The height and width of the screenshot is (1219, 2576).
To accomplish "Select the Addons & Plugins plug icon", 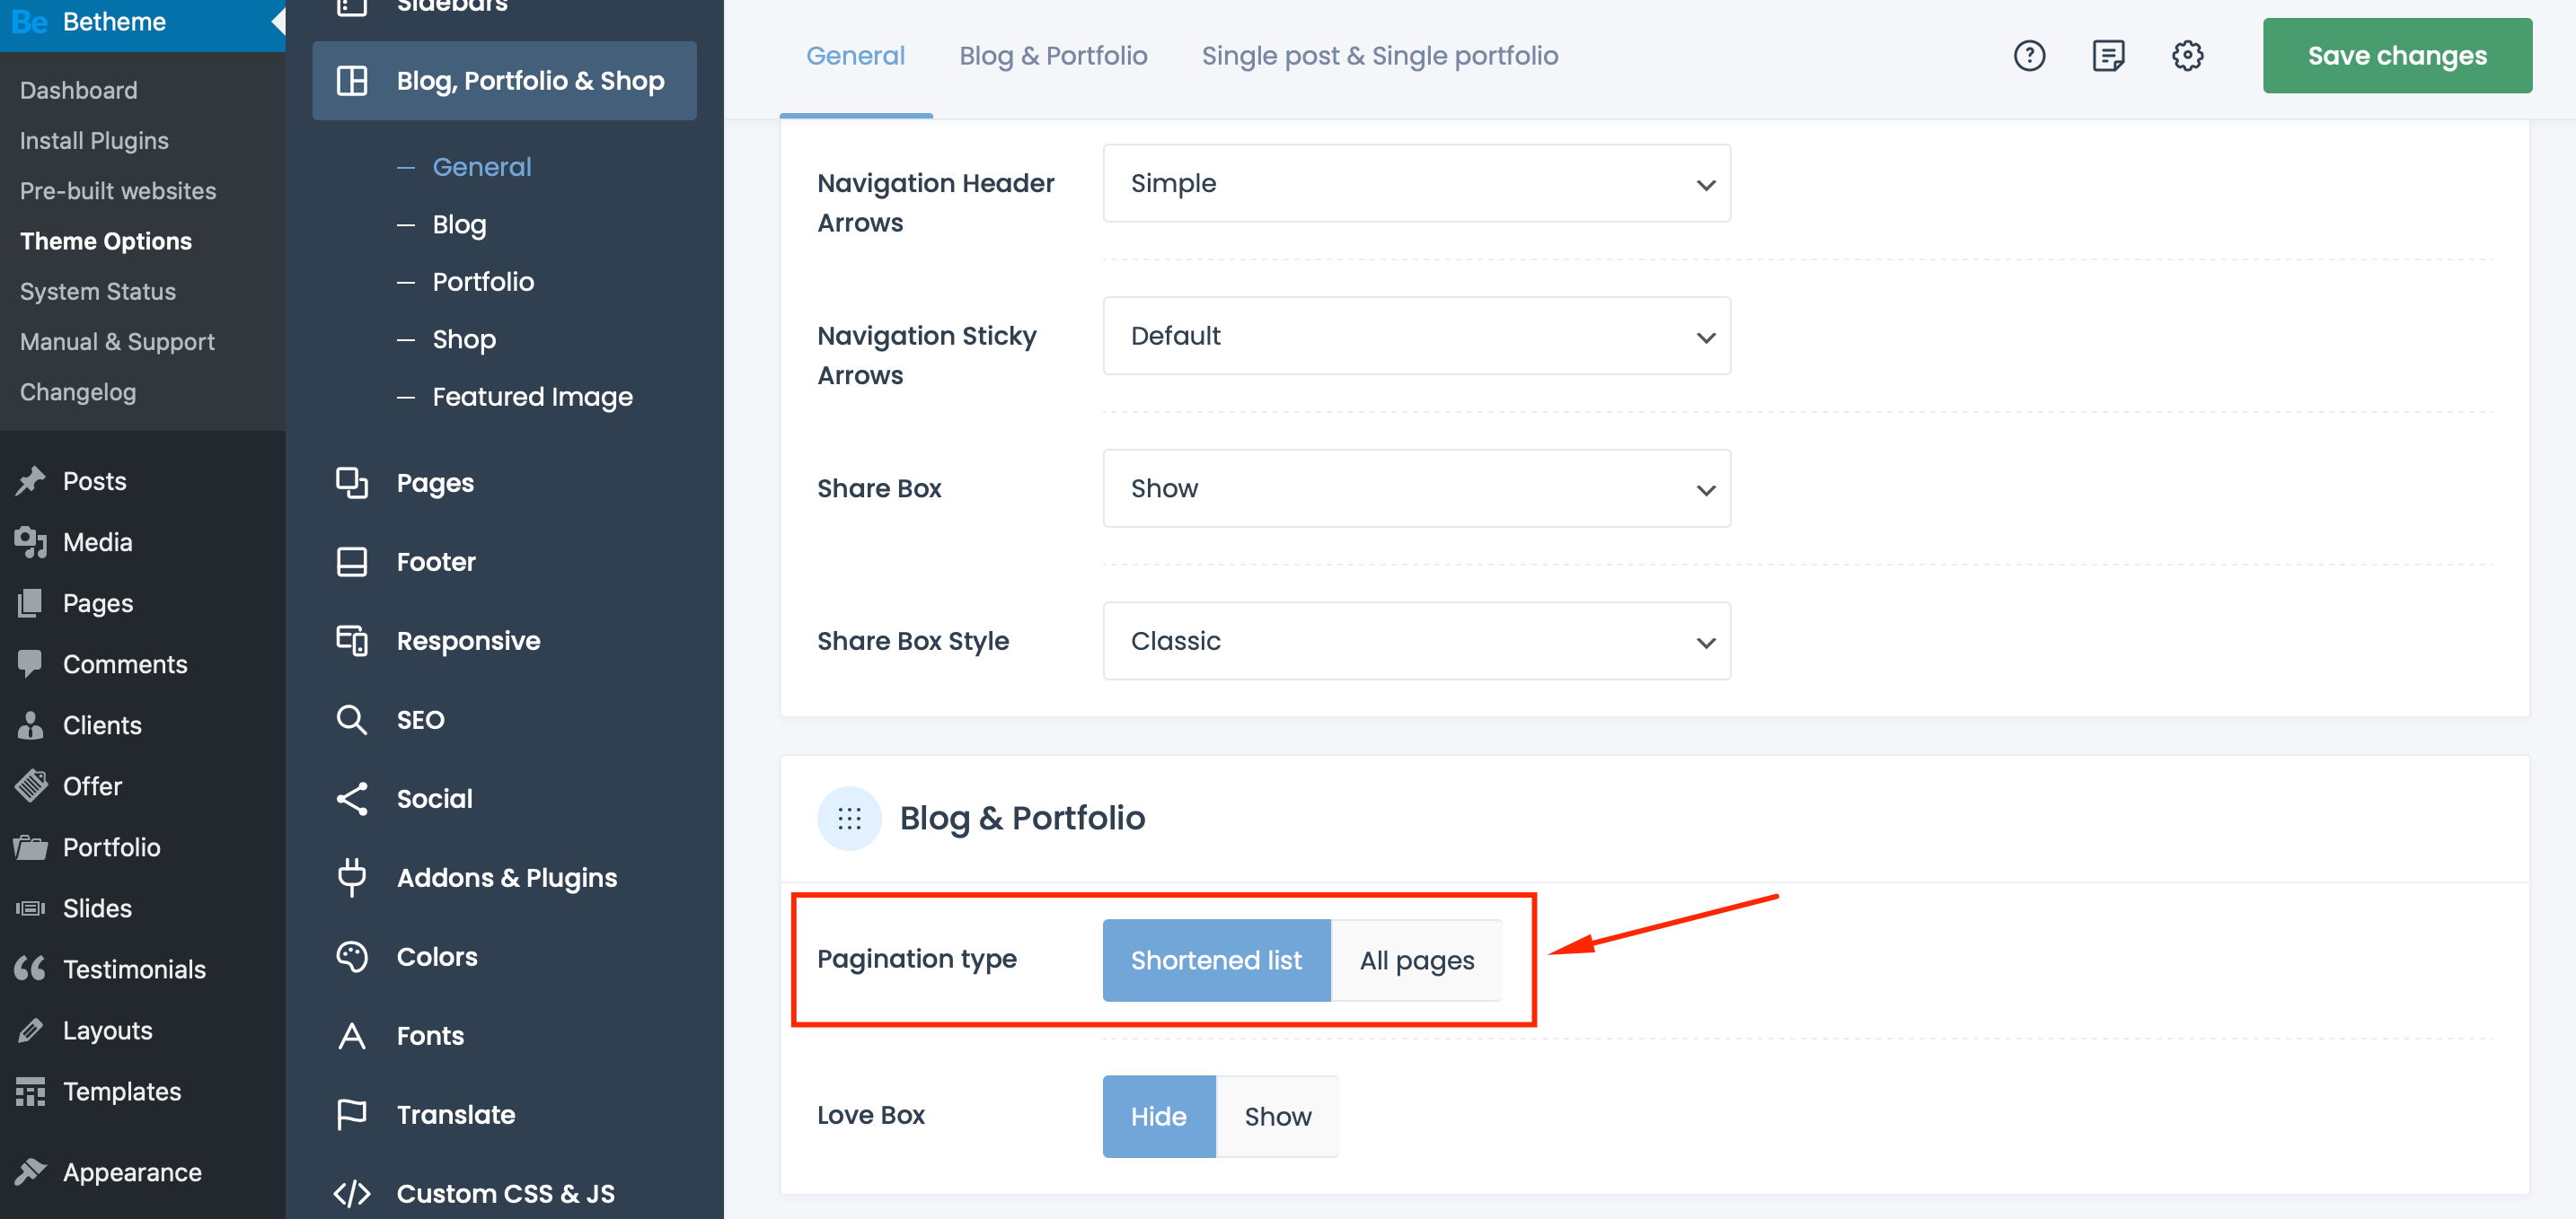I will click(x=351, y=877).
